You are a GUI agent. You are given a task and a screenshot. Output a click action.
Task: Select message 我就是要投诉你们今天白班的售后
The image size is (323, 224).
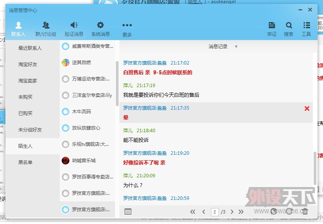pyautogui.click(x=161, y=95)
